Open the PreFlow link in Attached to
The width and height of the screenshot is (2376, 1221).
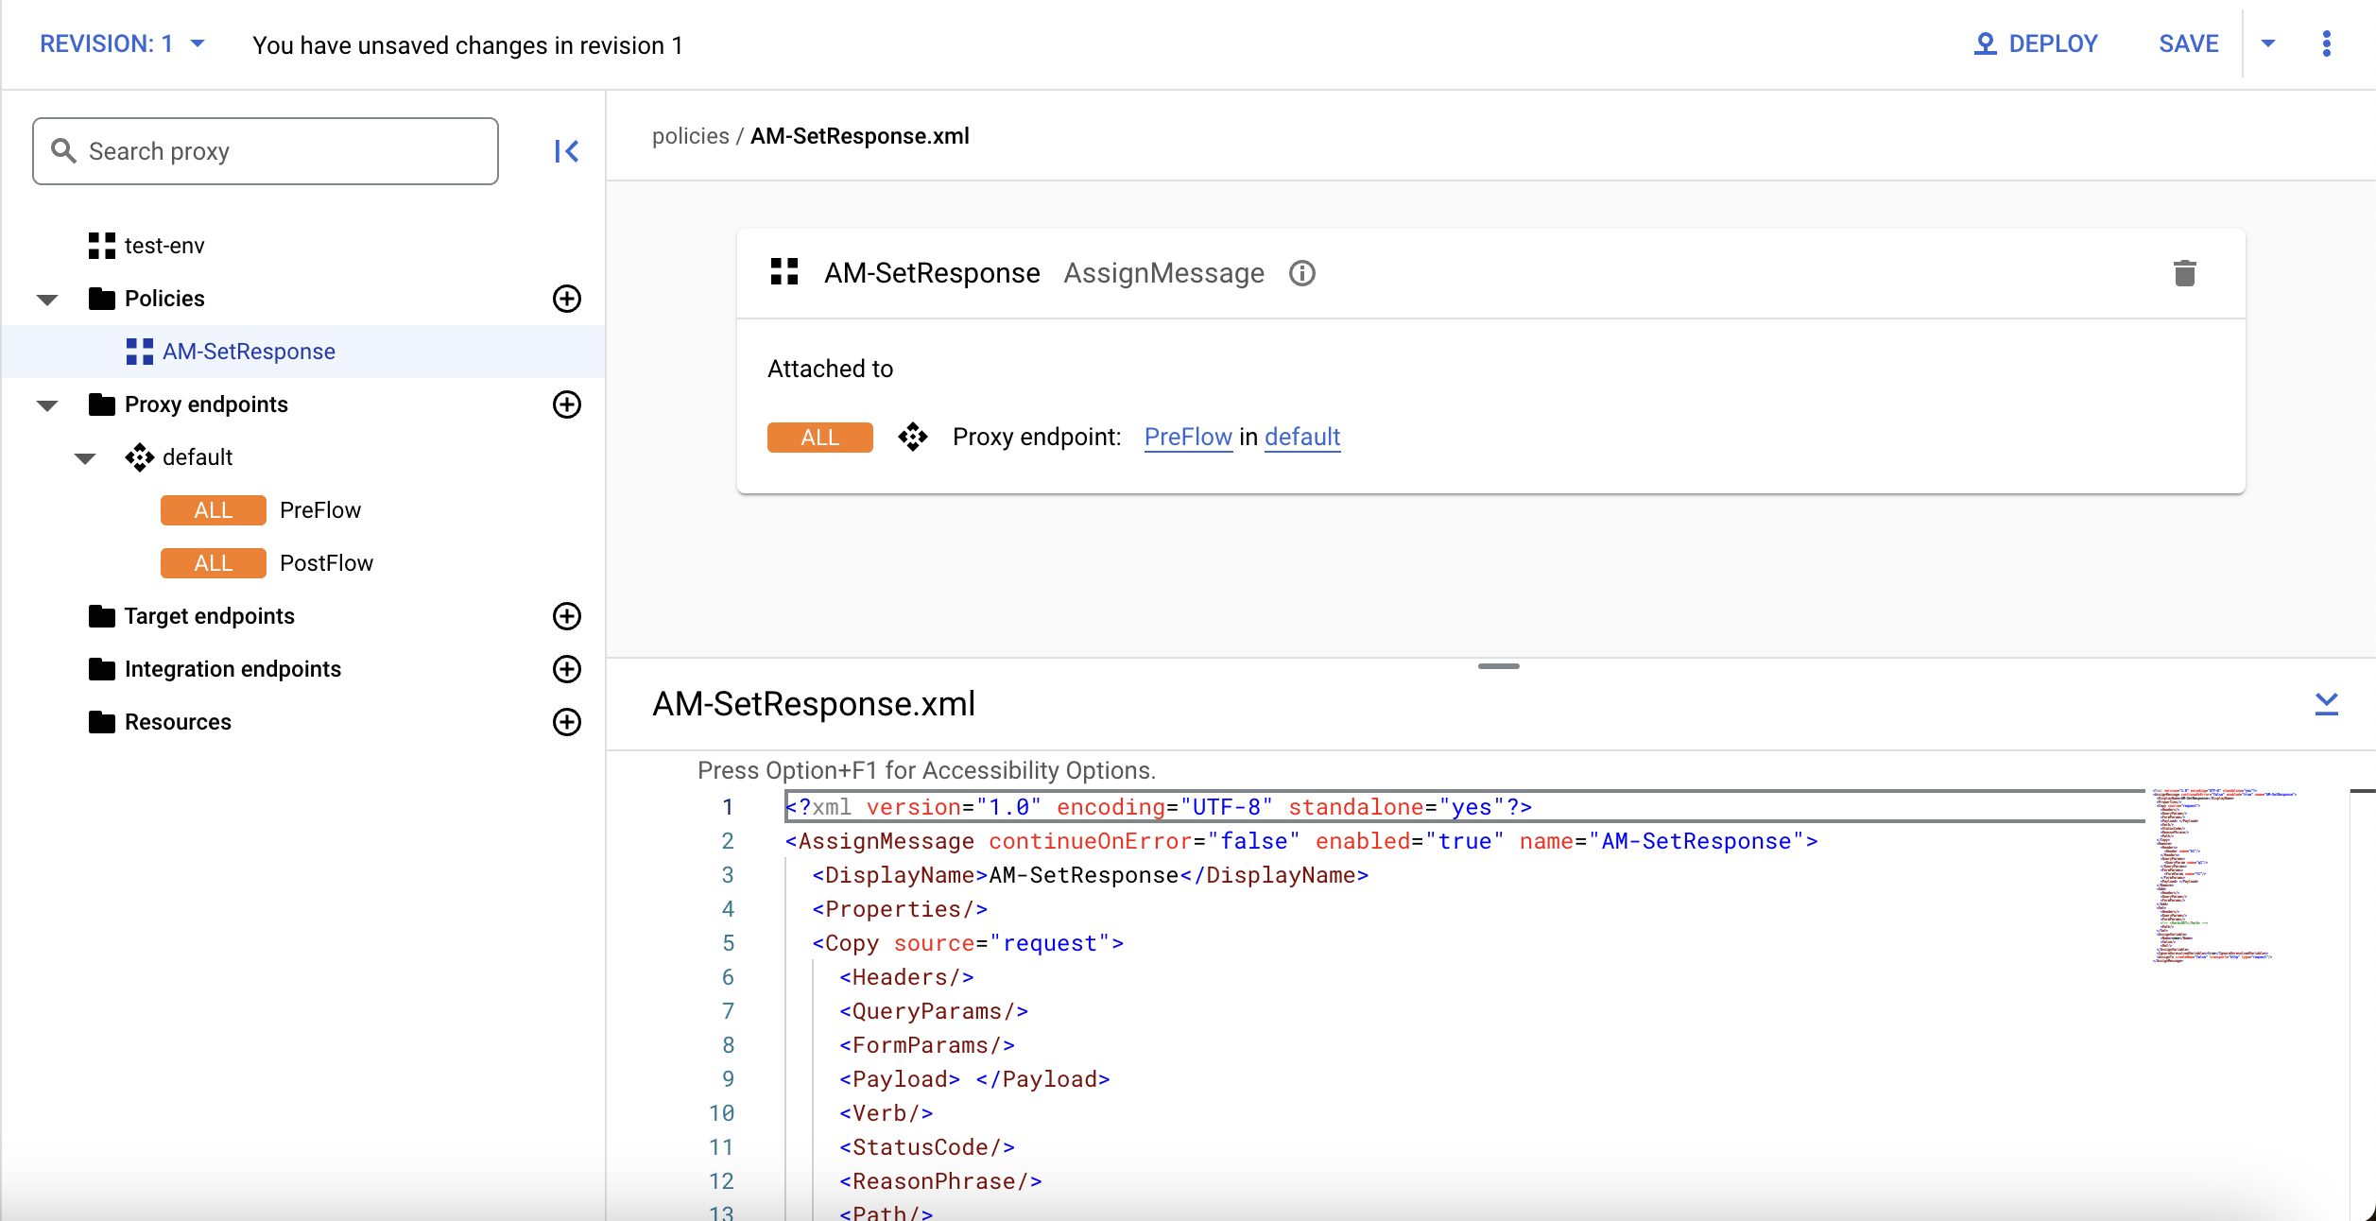pos(1187,437)
